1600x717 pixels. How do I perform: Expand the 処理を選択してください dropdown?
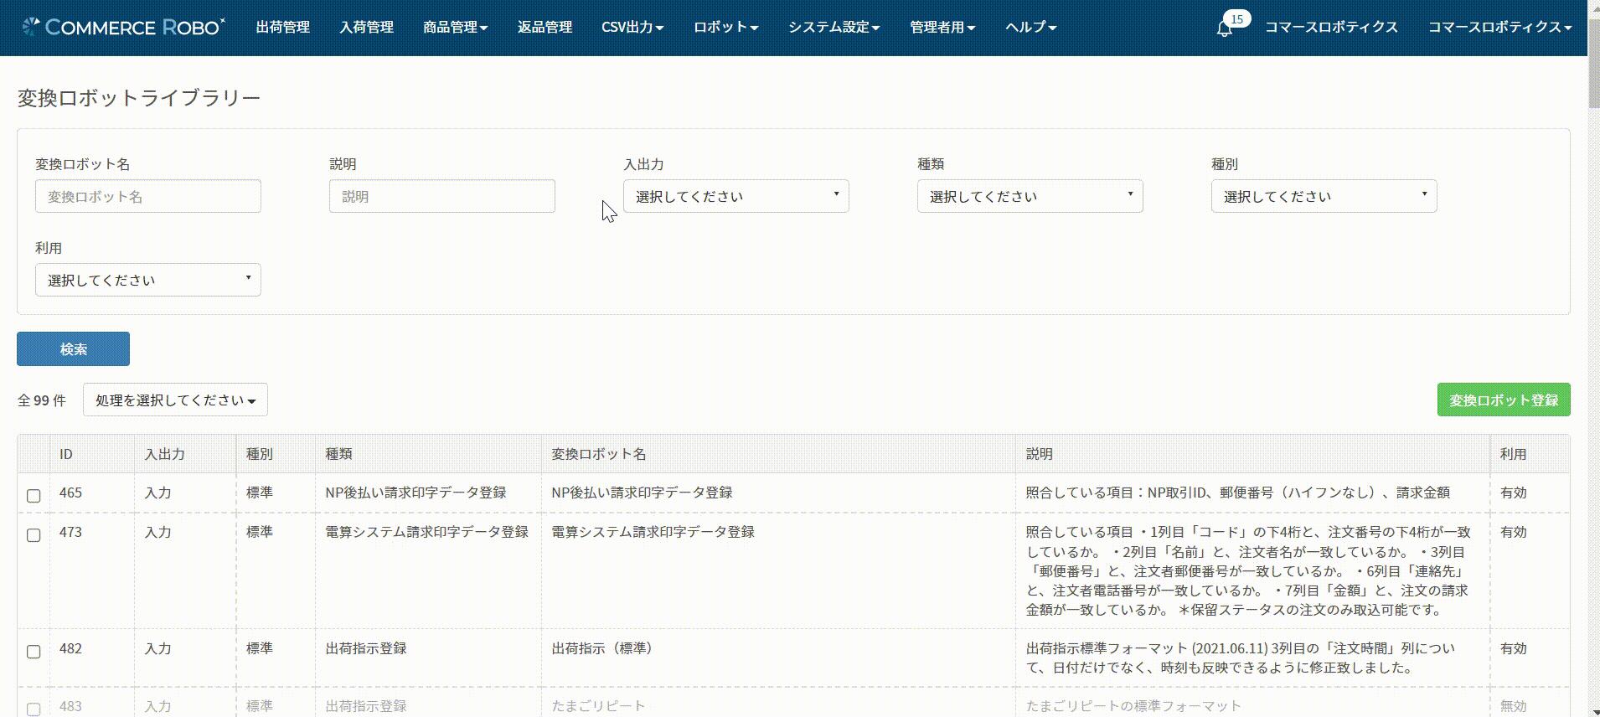pos(175,400)
